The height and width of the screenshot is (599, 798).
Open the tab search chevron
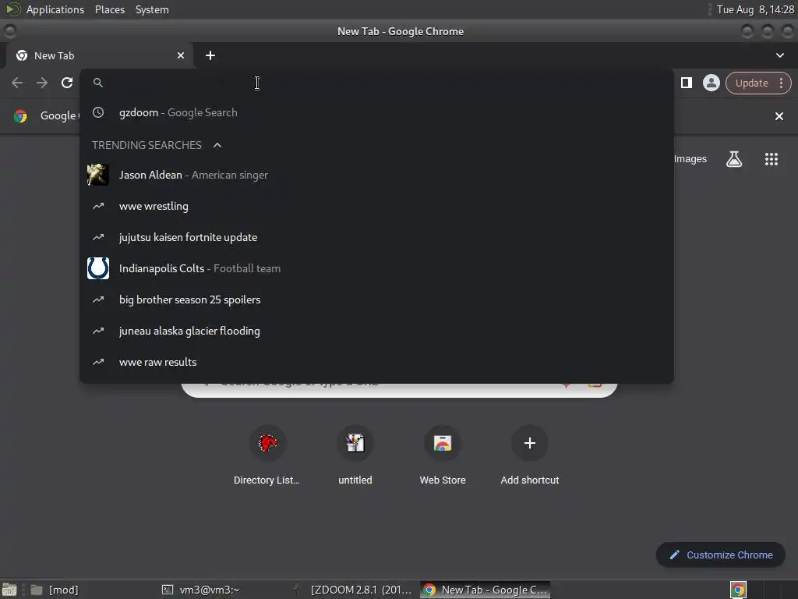779,55
